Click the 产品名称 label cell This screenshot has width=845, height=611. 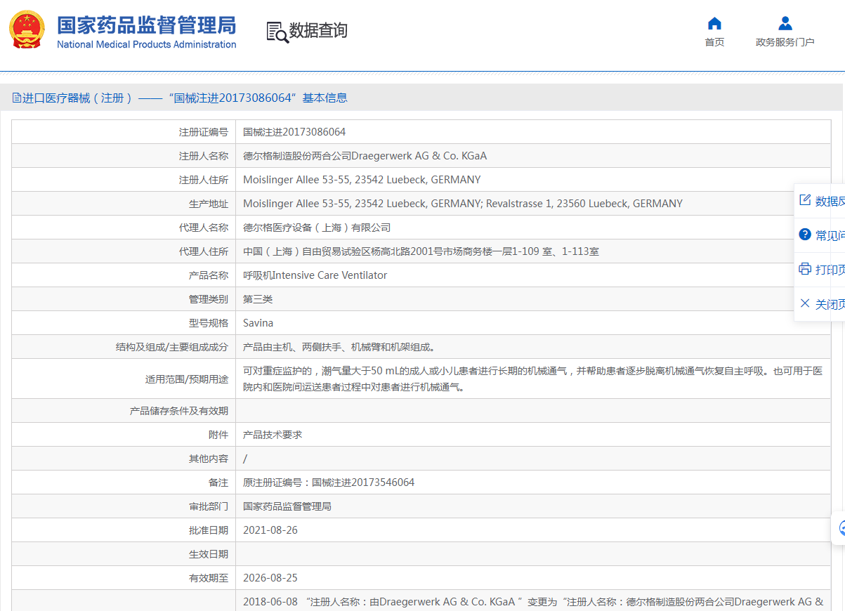pos(124,275)
